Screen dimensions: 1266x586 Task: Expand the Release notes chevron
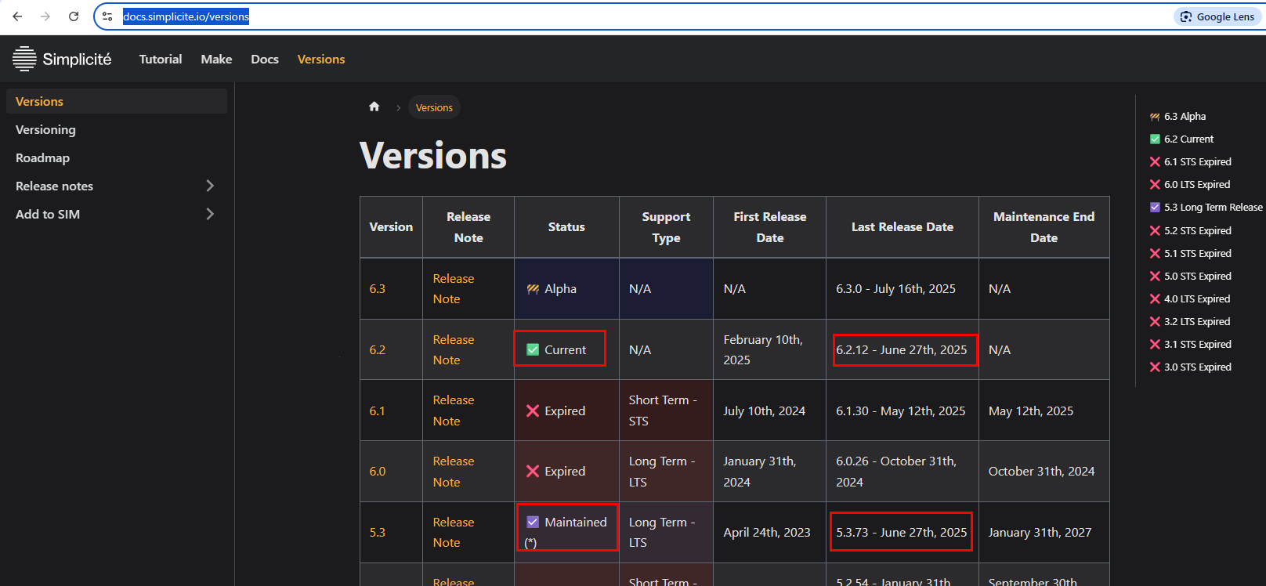[210, 186]
